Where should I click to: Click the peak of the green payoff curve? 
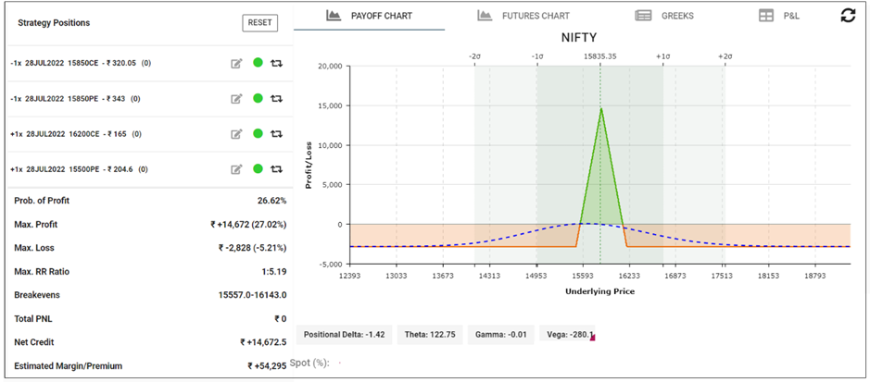tap(600, 108)
